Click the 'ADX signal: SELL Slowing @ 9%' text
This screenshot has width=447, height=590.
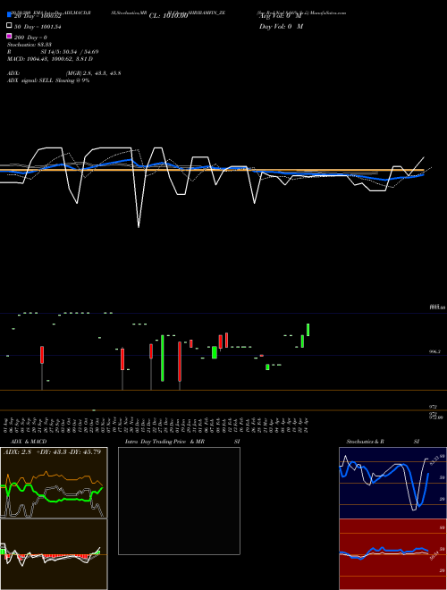pos(48,80)
